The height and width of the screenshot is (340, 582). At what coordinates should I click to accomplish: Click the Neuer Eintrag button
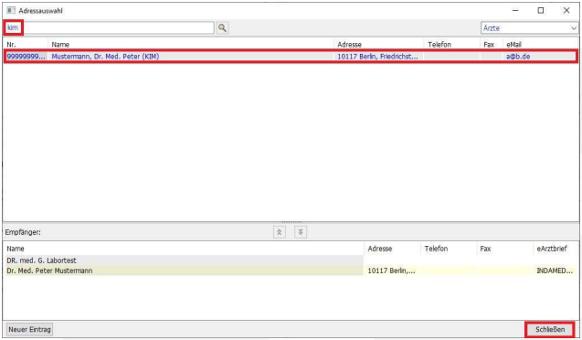(x=29, y=329)
